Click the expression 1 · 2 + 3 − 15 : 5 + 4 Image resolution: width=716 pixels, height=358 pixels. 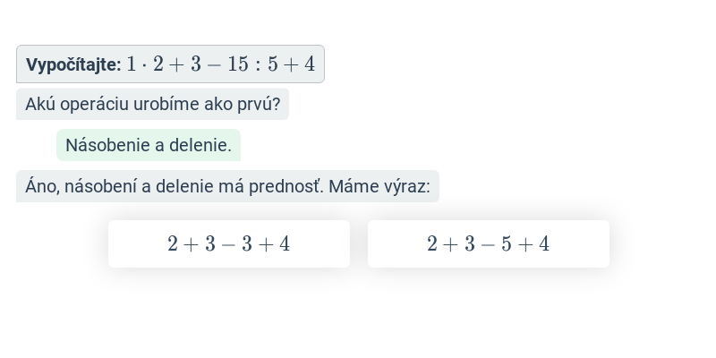[x=221, y=64]
